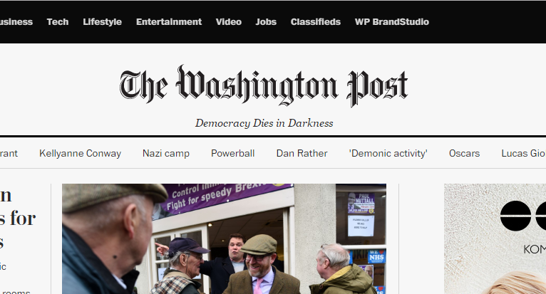Select the Oscars trending topic
Viewport: 546px width, 294px height.
tap(464, 154)
